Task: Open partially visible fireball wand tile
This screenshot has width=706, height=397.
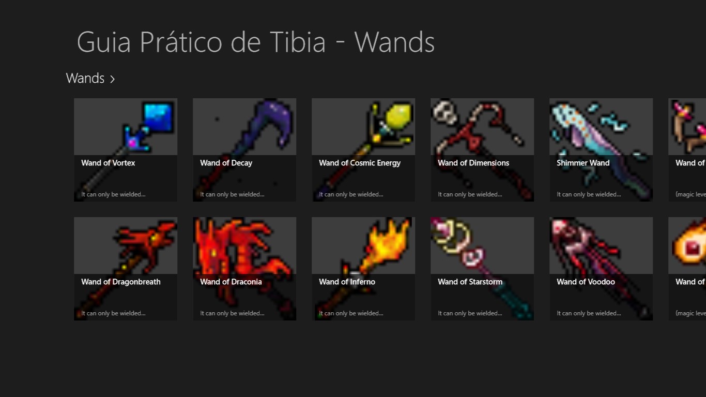Action: coord(687,269)
